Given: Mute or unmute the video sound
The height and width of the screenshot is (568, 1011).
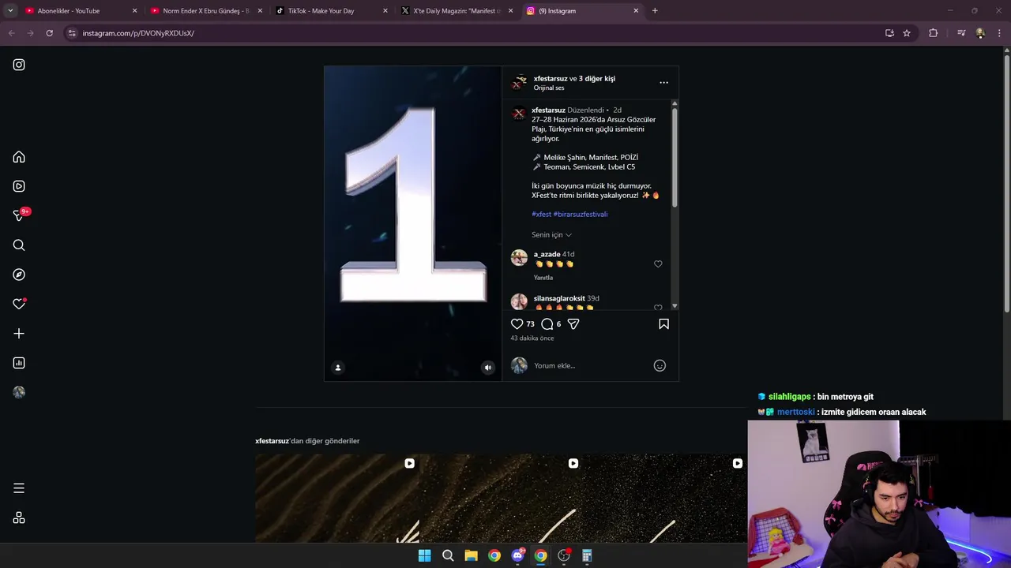Looking at the screenshot, I should tap(488, 368).
